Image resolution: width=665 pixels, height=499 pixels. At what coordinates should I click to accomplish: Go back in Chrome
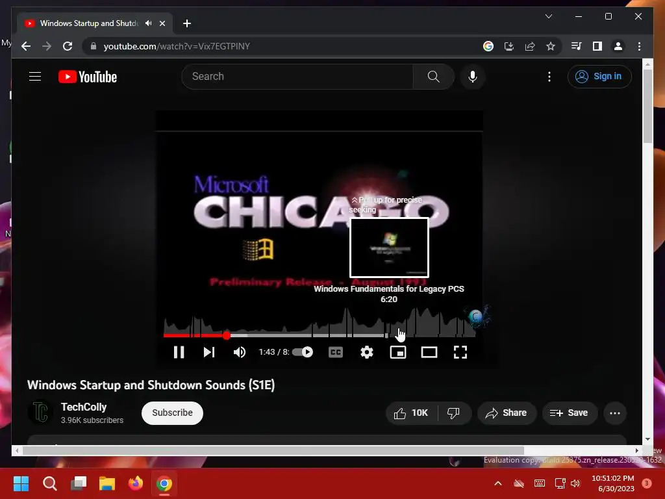[x=26, y=46]
